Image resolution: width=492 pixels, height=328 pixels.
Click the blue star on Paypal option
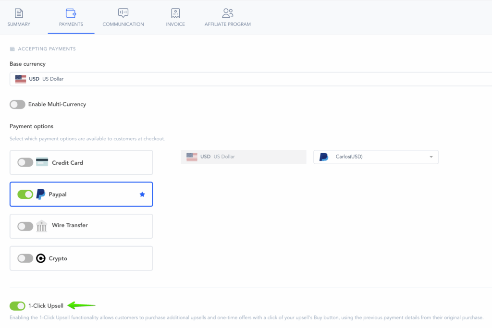[x=142, y=194]
